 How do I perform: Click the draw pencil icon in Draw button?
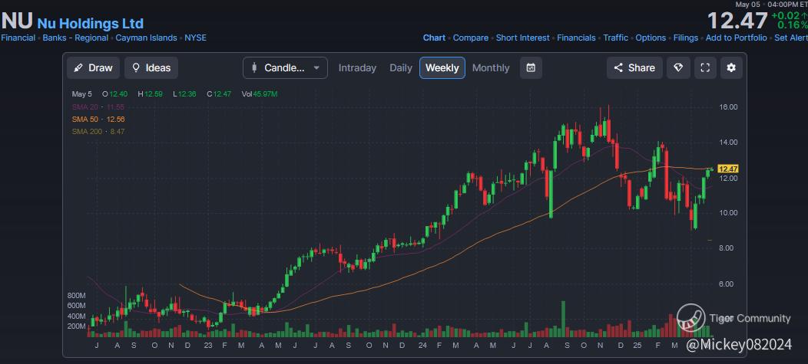78,68
